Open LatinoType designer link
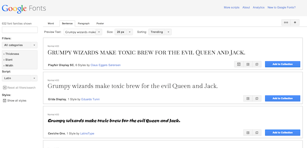The width and height of the screenshot is (307, 148). (87, 134)
